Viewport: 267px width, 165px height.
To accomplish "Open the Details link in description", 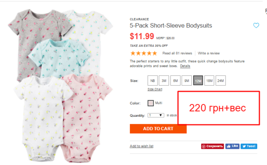I will pyautogui.click(x=185, y=66).
